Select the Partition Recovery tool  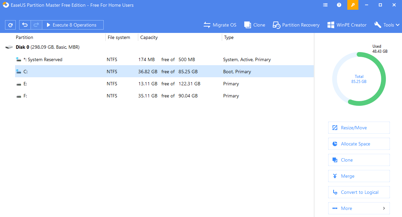coord(296,25)
